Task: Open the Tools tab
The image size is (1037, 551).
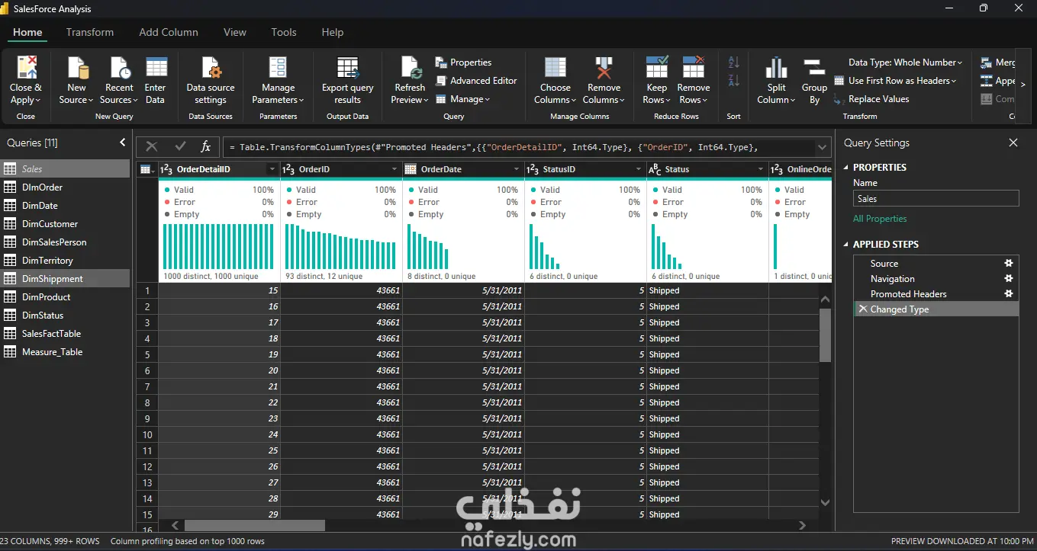Action: pos(284,32)
